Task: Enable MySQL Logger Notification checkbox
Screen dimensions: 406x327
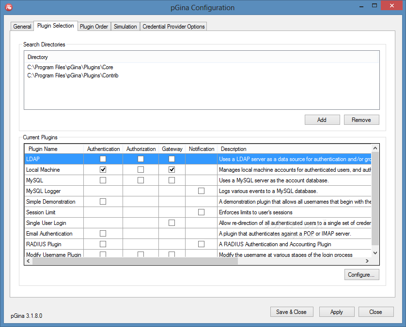Action: click(201, 191)
